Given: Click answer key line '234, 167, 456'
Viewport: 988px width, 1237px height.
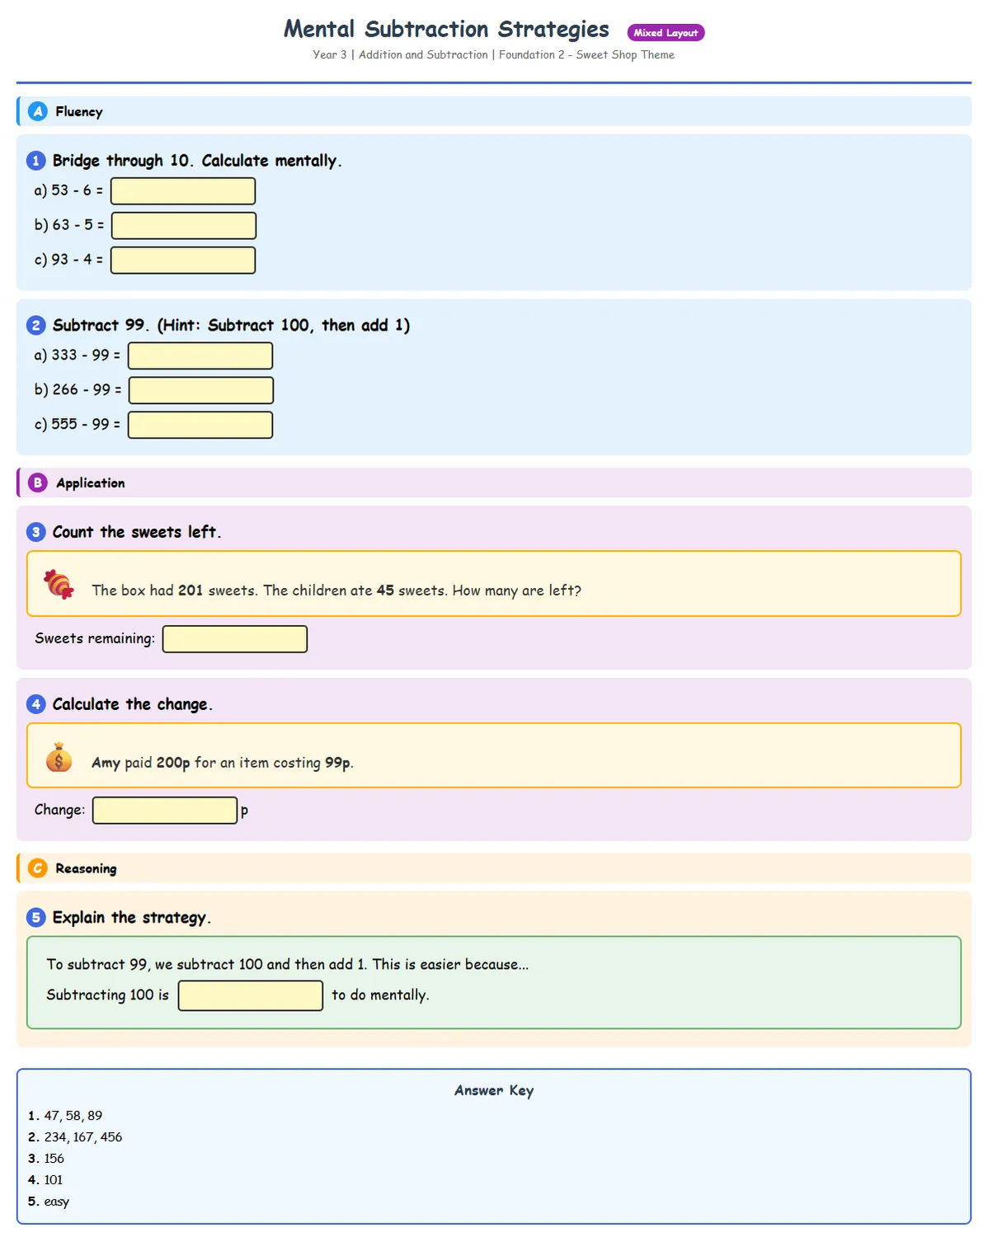Looking at the screenshot, I should tap(83, 1137).
